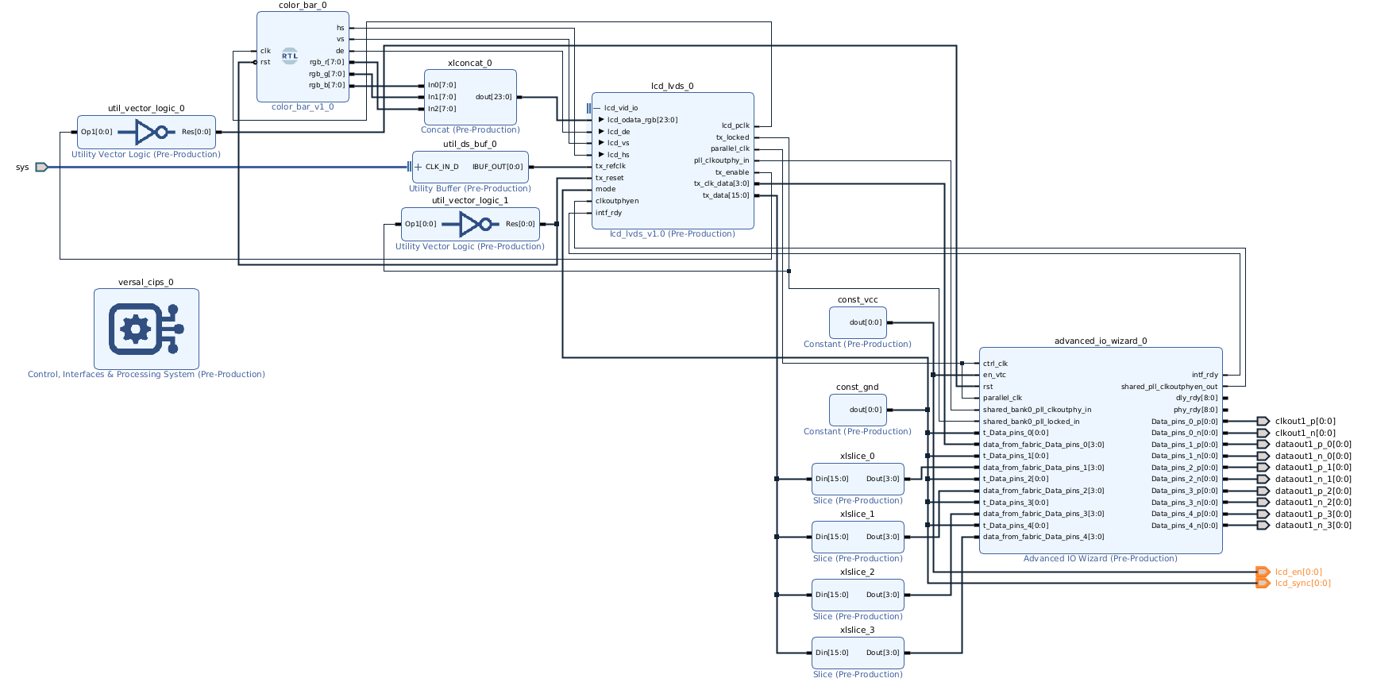Select the sys input port icon
Image resolution: width=1377 pixels, height=682 pixels.
click(41, 167)
